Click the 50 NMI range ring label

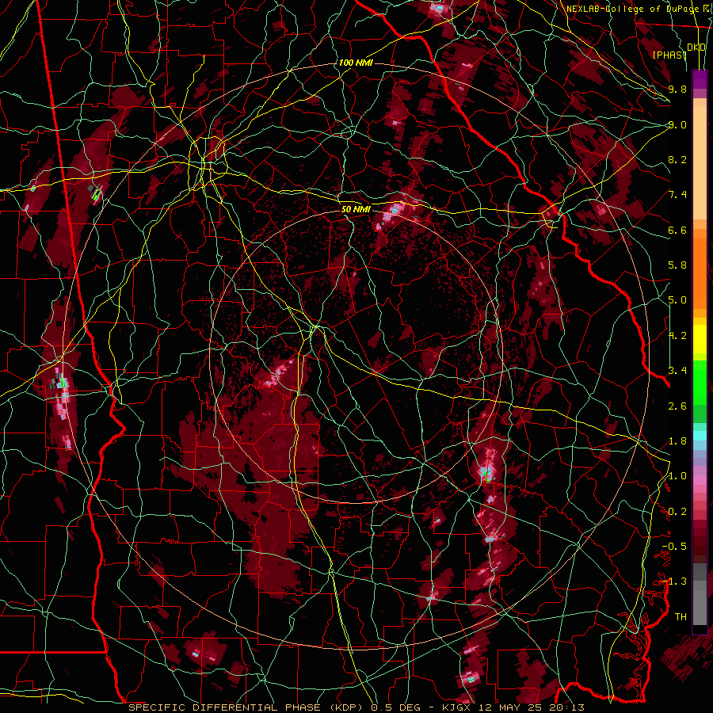tap(356, 209)
